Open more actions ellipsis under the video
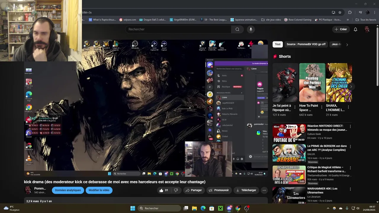Screen dimensions: 379x213 coord(264,190)
